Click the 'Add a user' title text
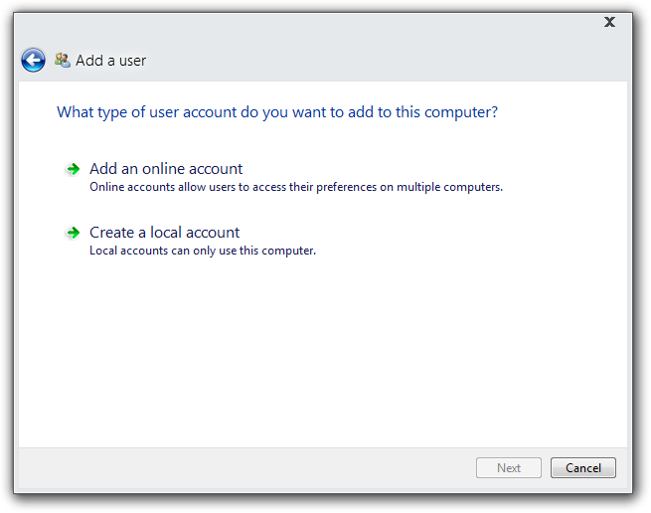Viewport: 651px width, 513px height. click(110, 61)
